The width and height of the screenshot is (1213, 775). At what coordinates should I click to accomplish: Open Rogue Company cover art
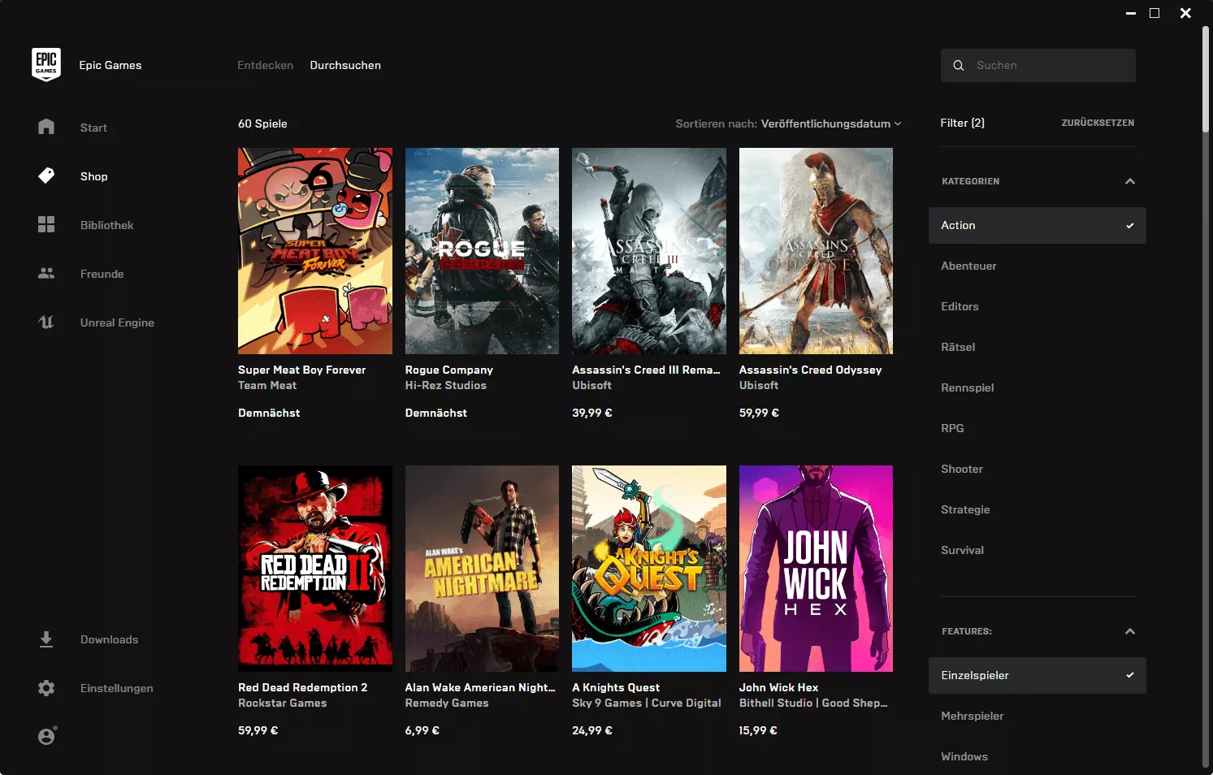click(x=482, y=251)
